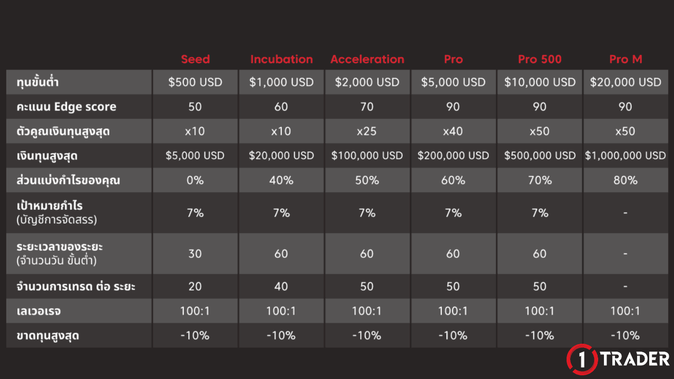
Task: Click the x25 multiplier cell
Action: tap(367, 132)
